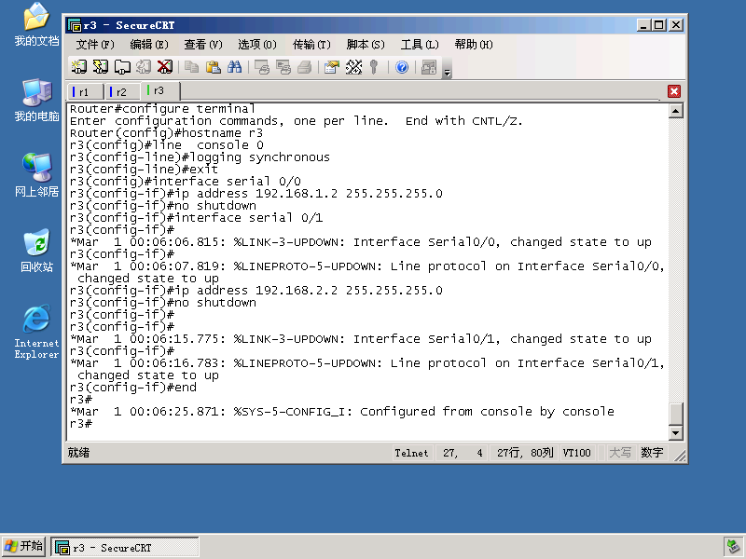The height and width of the screenshot is (559, 746).
Task: Click the Quick Connect lightning icon
Action: click(101, 67)
